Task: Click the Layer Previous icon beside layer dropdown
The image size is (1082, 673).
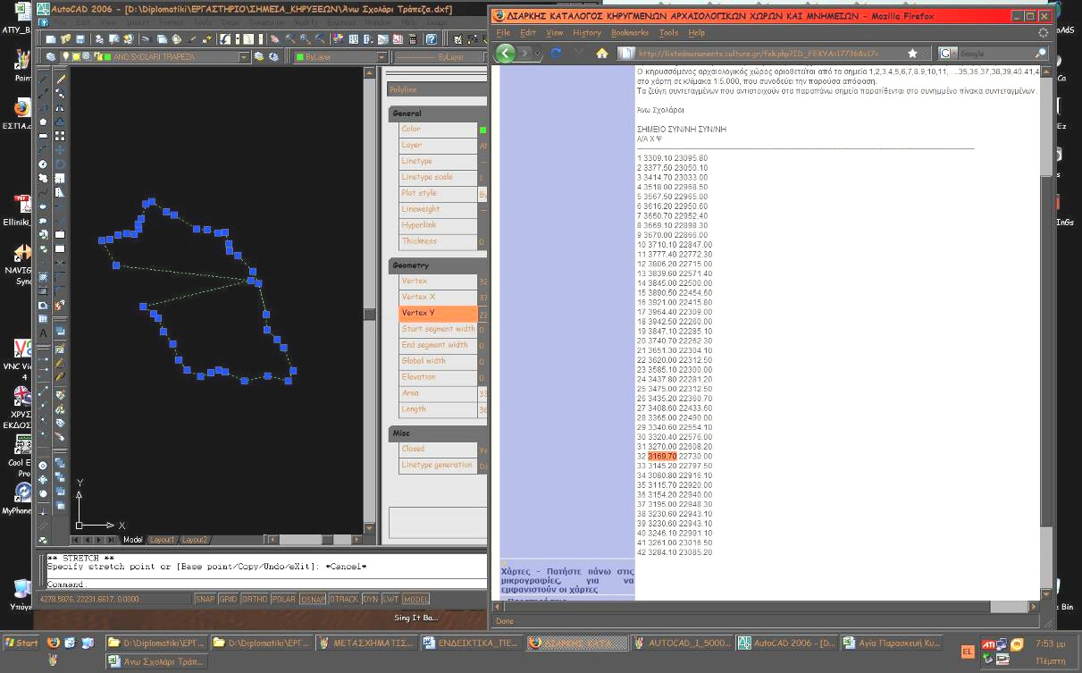Action: [273, 56]
